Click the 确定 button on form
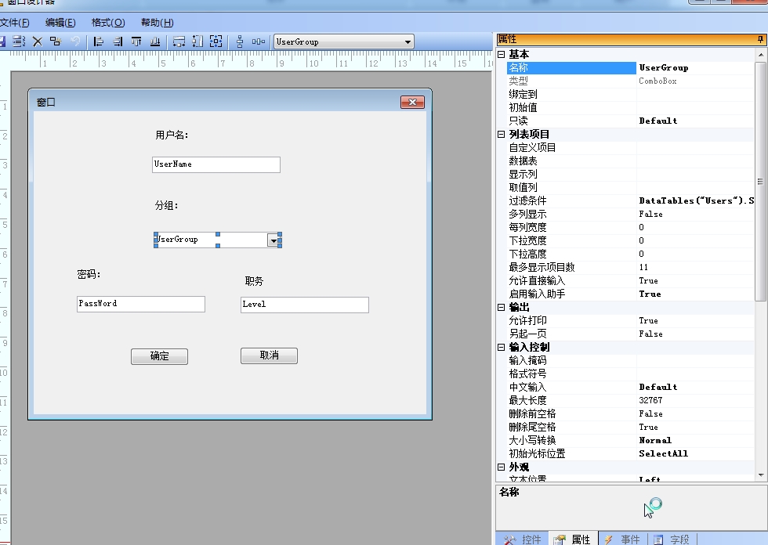This screenshot has height=545, width=768. [x=159, y=356]
